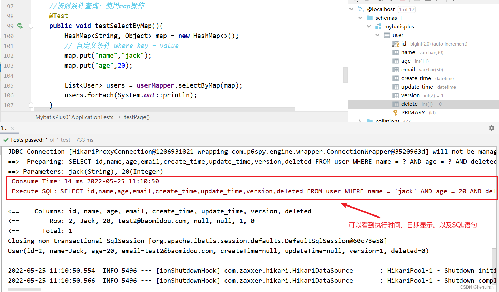Screen dimensions: 499x292
Task: Click the 'Columns: id, name, age' console line
Action: pos(160,211)
